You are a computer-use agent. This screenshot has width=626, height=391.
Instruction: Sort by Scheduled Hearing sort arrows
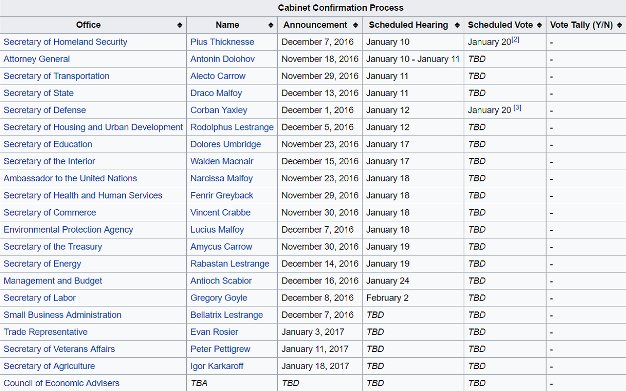(457, 25)
